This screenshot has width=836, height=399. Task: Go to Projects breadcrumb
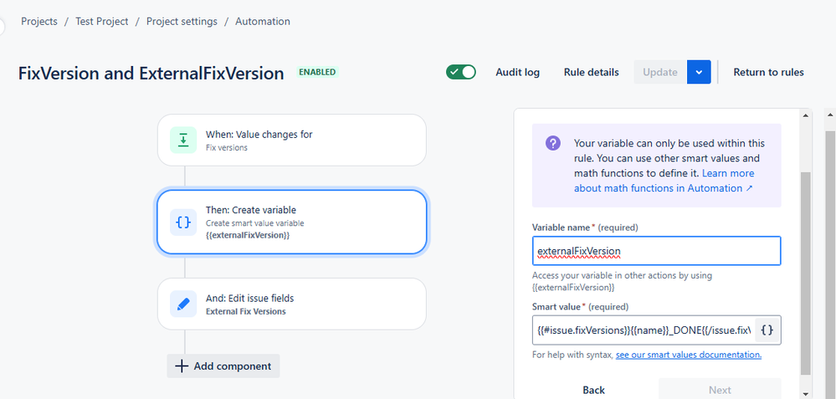(x=39, y=21)
